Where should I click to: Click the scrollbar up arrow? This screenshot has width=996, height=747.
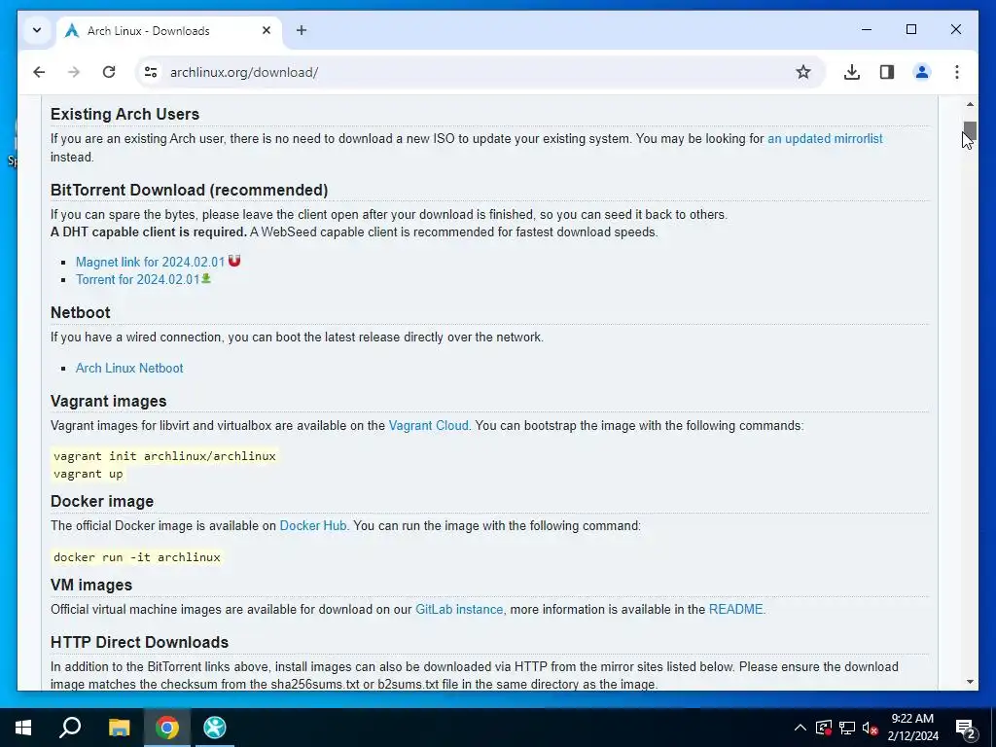[x=970, y=104]
